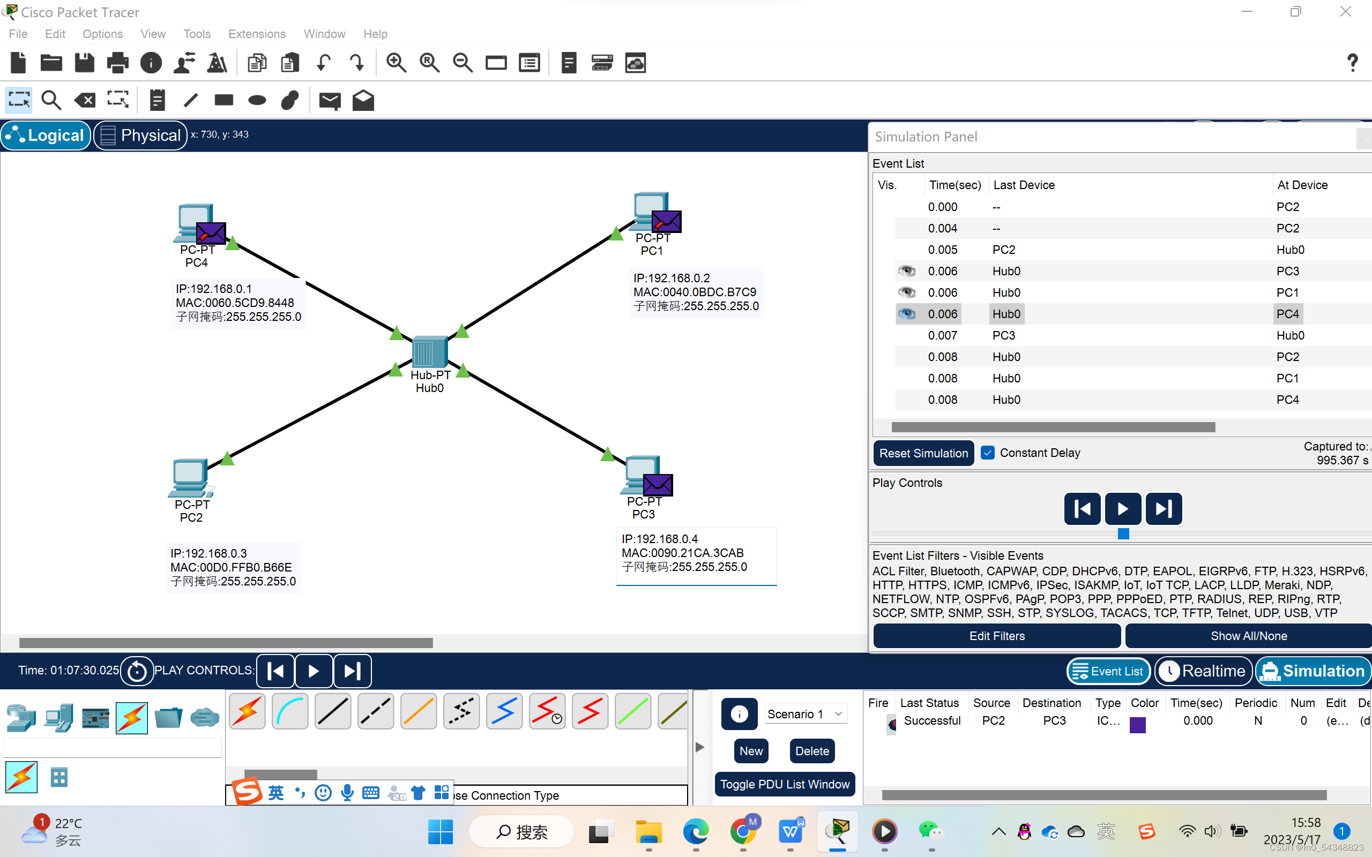Select the Delete tool icon
1372x857 pixels.
85,100
